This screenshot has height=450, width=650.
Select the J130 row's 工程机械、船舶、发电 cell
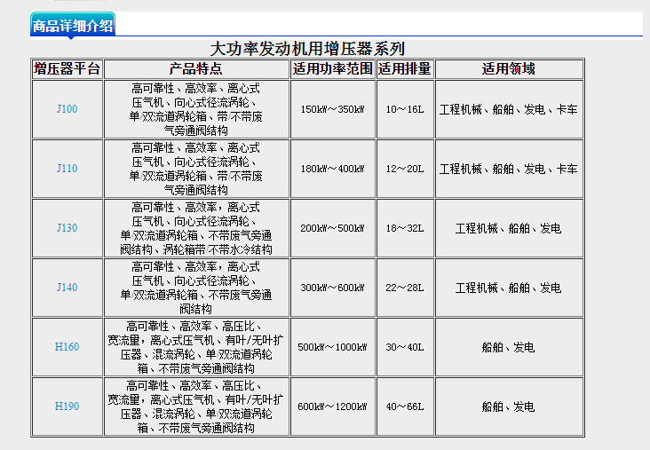(509, 228)
